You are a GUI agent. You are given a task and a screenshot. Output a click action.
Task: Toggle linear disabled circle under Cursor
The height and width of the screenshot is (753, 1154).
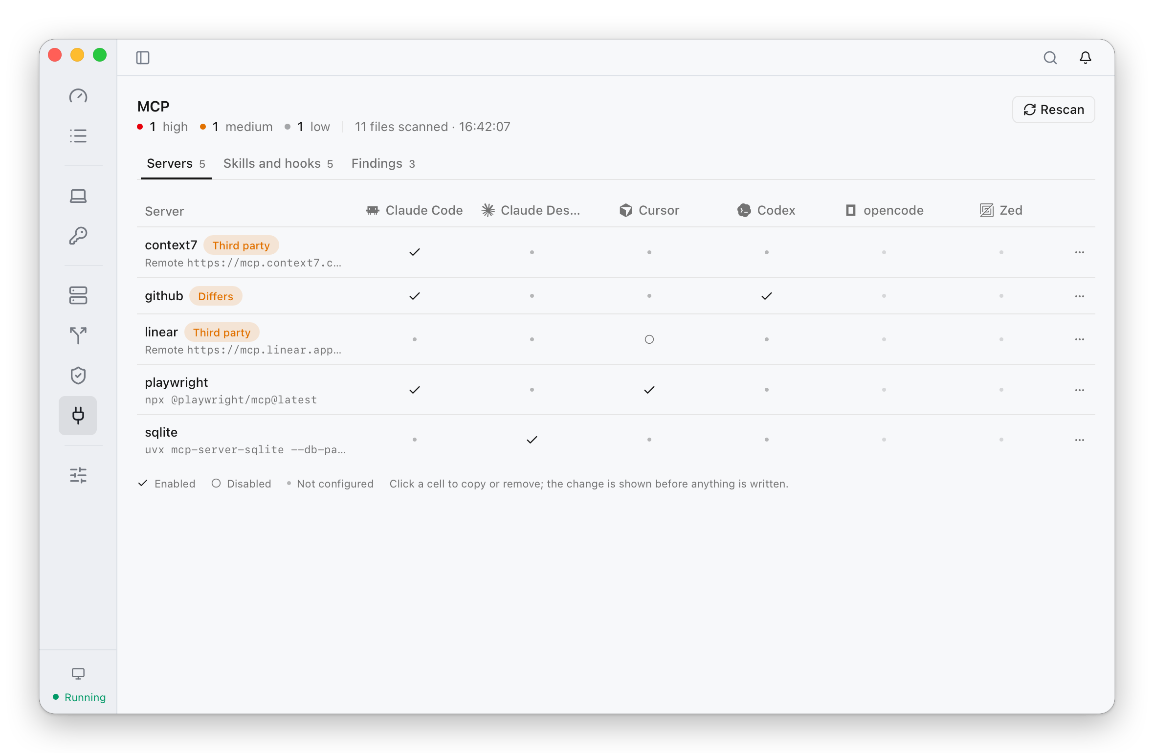point(649,339)
